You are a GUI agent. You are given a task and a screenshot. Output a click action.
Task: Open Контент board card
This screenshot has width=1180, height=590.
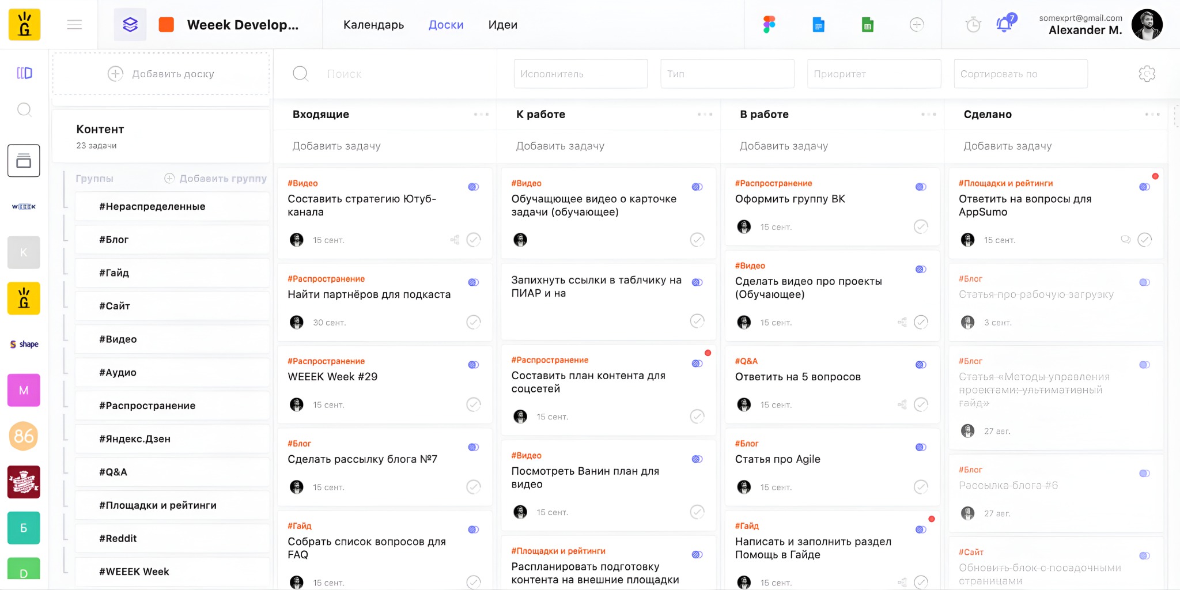click(161, 136)
